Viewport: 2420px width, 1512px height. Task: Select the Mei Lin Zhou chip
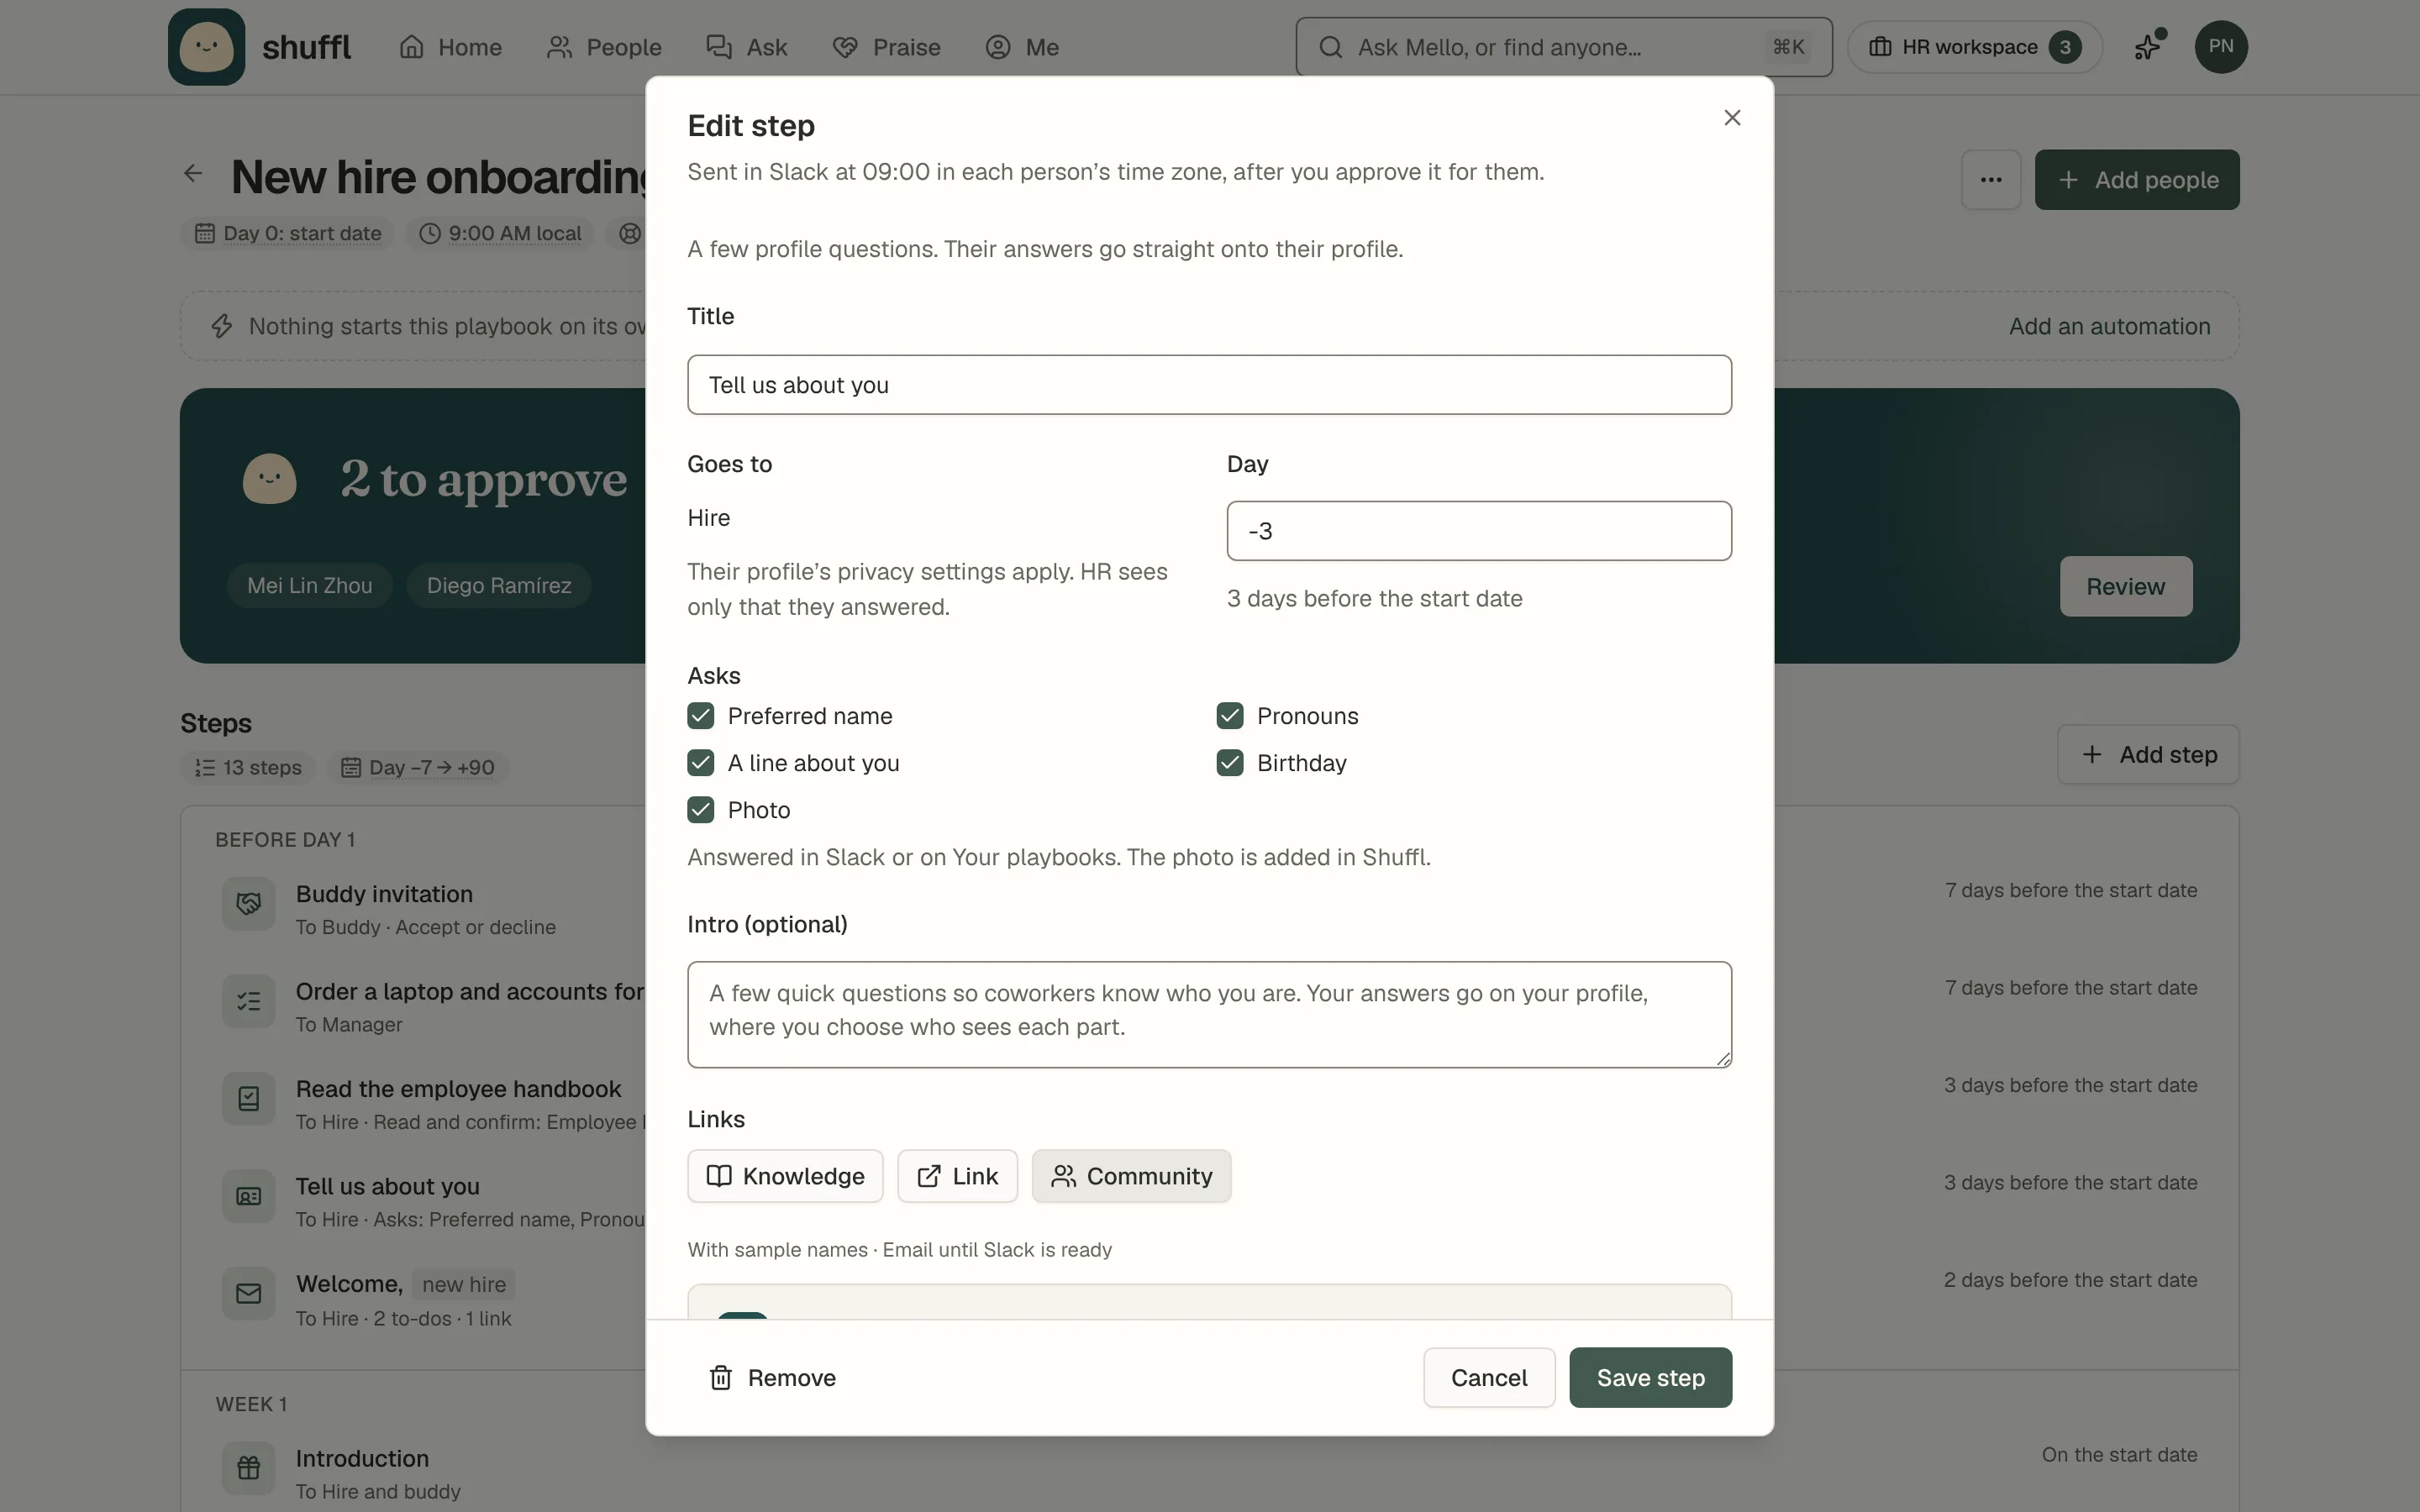coord(309,586)
